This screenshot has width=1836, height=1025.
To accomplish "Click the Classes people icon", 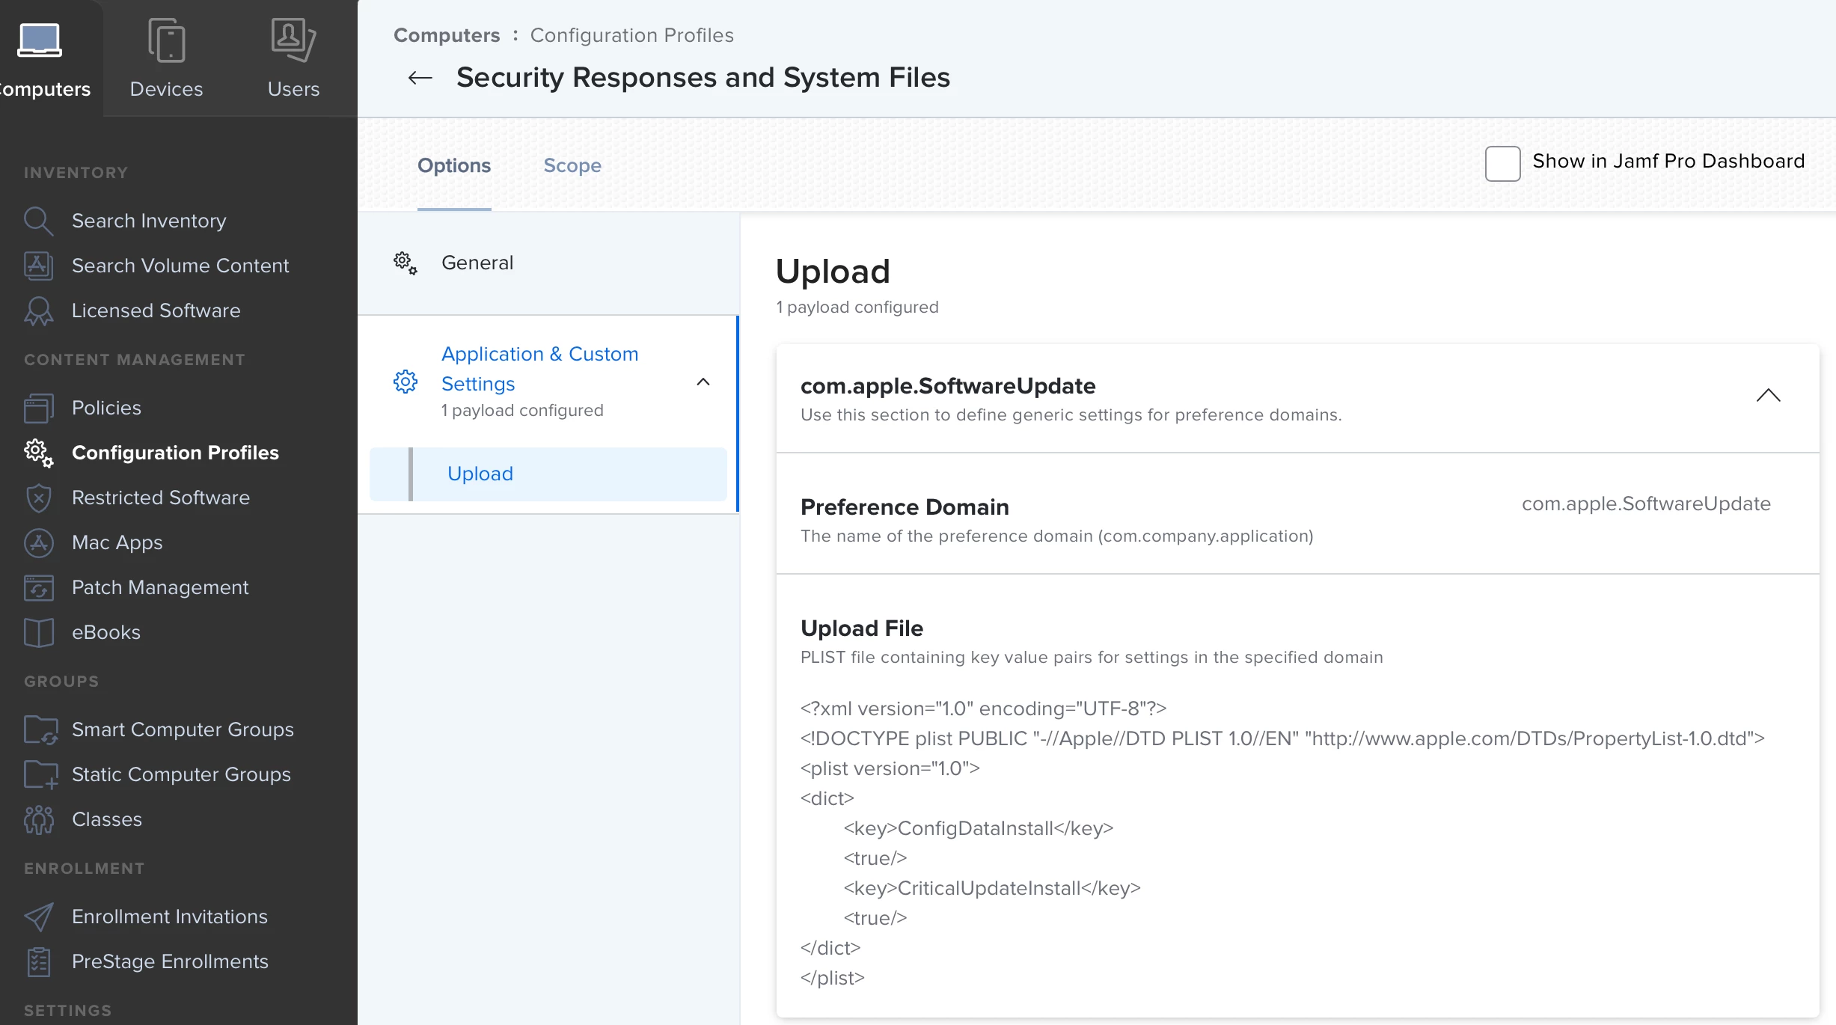I will pyautogui.click(x=38, y=820).
